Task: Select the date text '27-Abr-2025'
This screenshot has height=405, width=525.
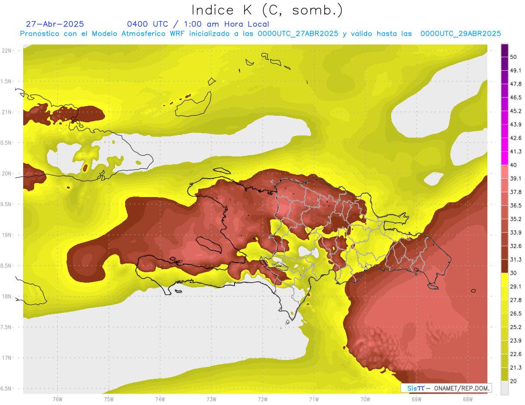Action: tap(55, 24)
